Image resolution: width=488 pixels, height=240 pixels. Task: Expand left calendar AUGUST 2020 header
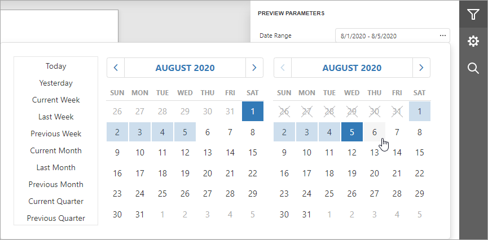185,68
